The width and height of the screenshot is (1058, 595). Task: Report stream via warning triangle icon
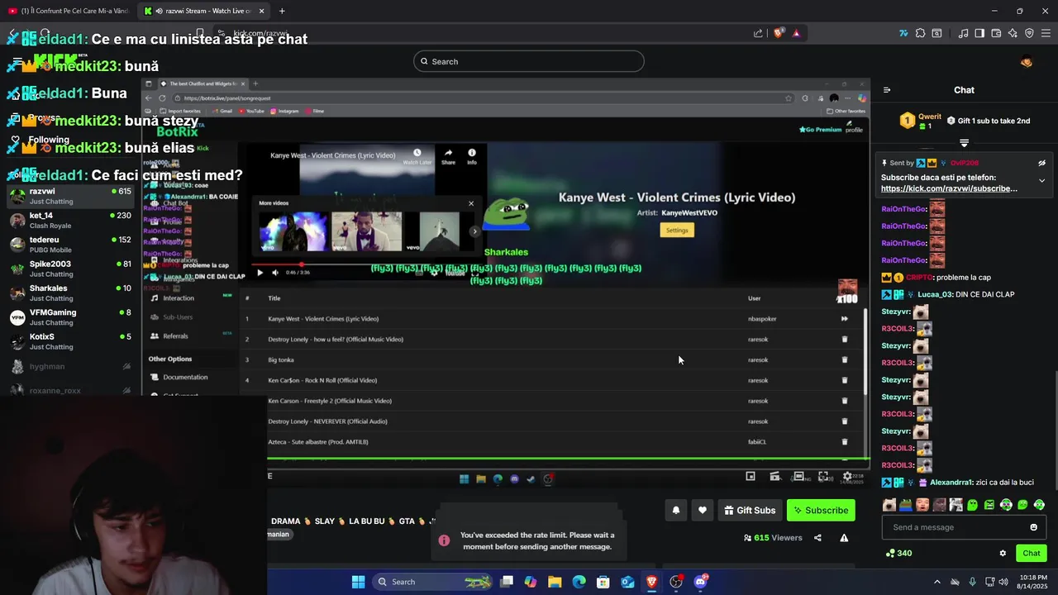(844, 538)
